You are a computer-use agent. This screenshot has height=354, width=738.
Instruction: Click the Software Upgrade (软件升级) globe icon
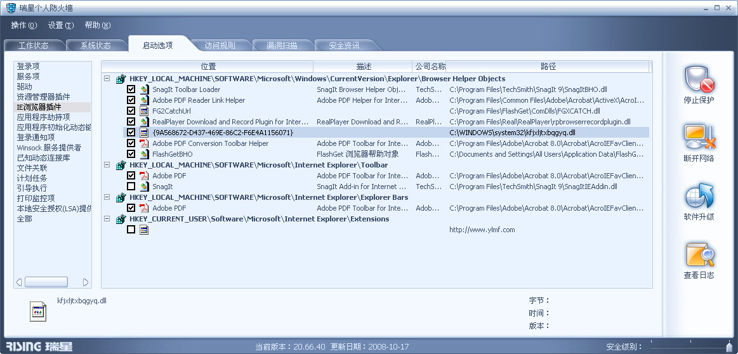699,196
